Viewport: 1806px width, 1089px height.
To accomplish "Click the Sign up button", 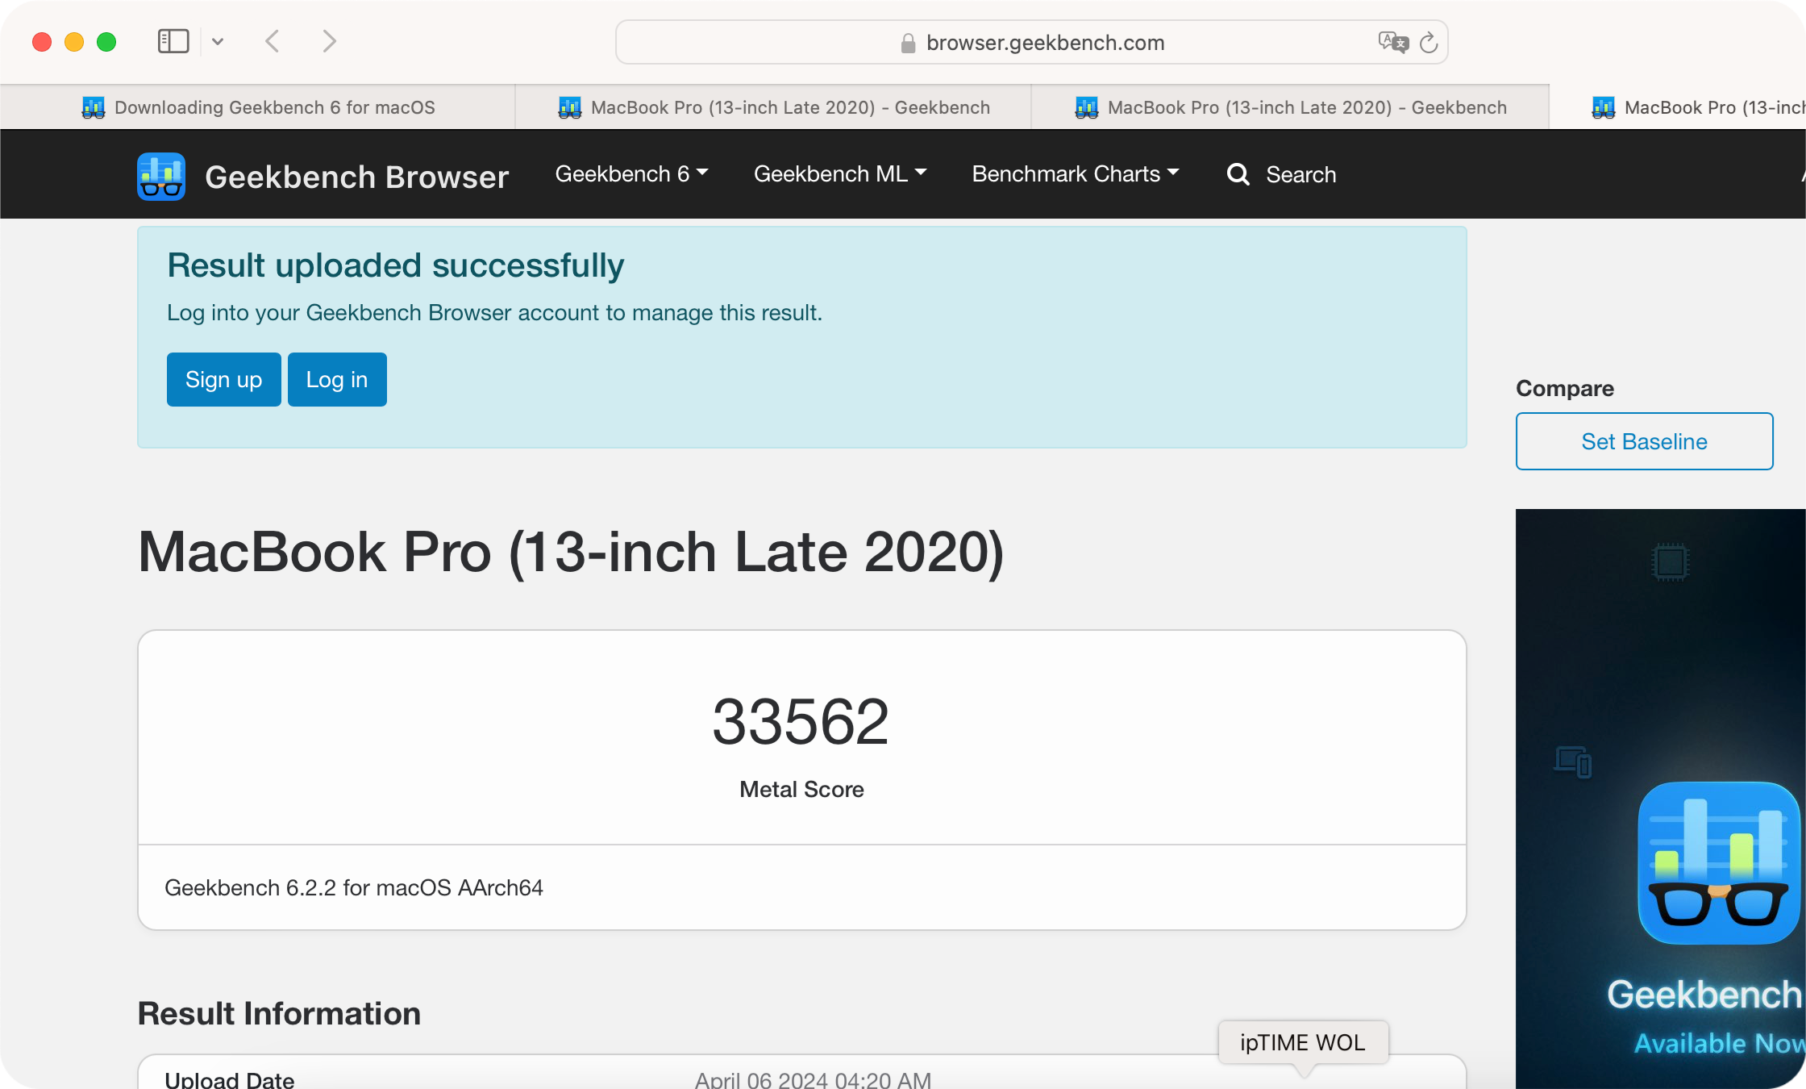I will coord(224,379).
